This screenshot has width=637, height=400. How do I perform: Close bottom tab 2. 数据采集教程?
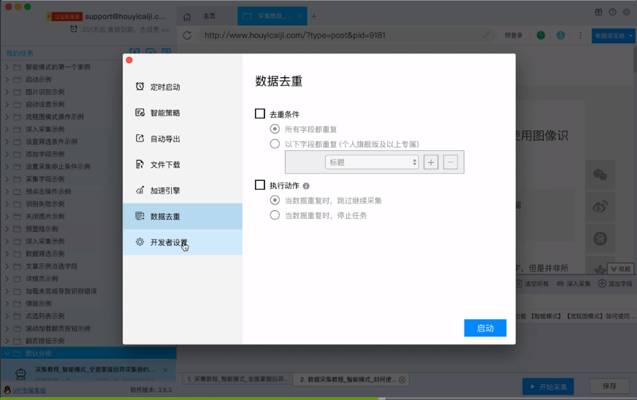(x=403, y=380)
